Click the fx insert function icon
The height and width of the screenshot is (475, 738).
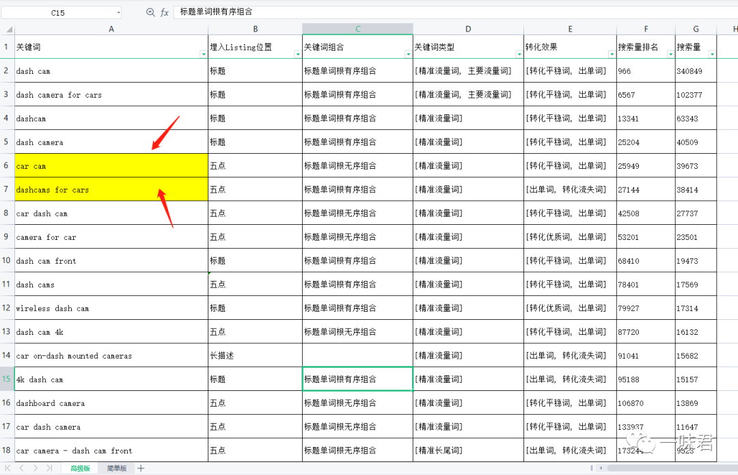(165, 12)
